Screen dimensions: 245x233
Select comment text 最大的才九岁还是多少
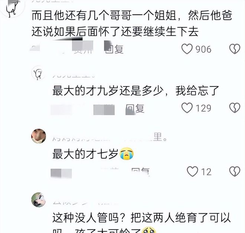[108, 91]
